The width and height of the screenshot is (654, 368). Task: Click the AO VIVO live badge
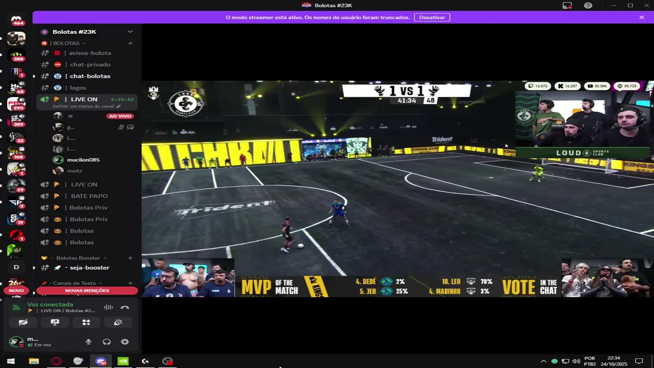(x=120, y=116)
